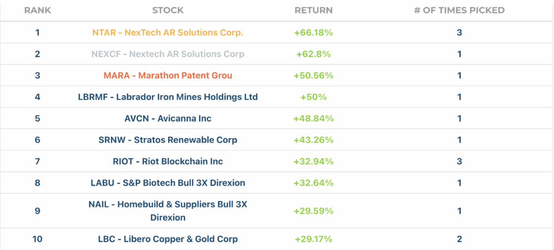Click times picked count for LBC row
The width and height of the screenshot is (554, 250).
(x=459, y=239)
